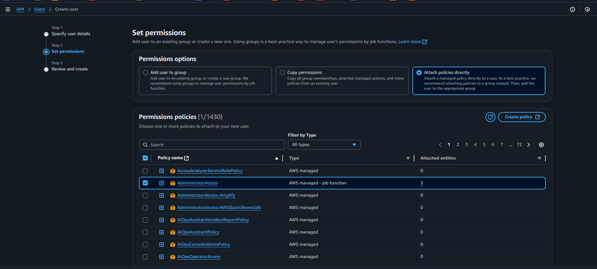Image resolution: width=597 pixels, height=269 pixels.
Task: Expand the AIOpsAssistantIncidentReportPolicy row details
Action: click(x=162, y=220)
